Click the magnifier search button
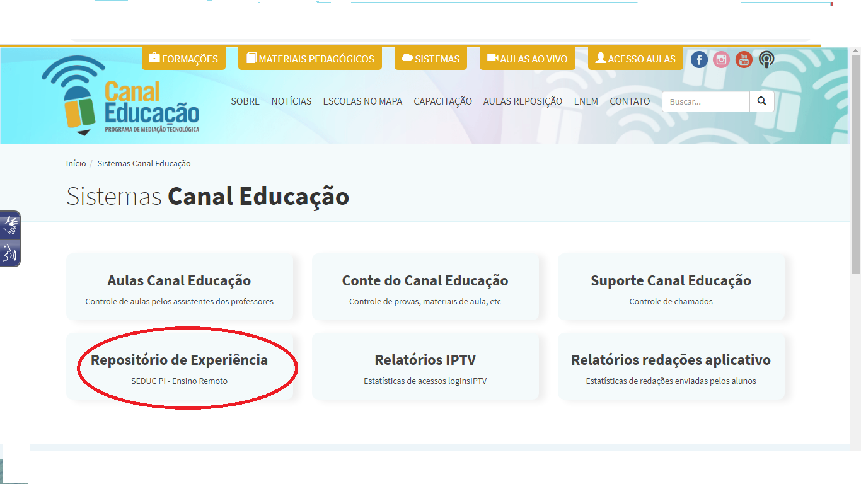 (761, 101)
